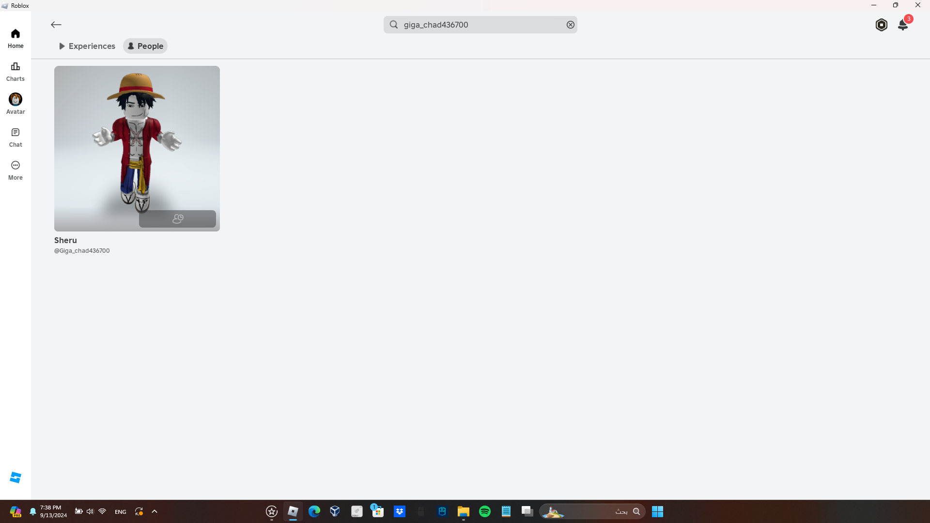This screenshot has height=523, width=930.
Task: Open the Robux balance icon
Action: coord(882,25)
